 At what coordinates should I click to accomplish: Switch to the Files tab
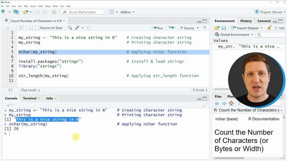pos(218,97)
